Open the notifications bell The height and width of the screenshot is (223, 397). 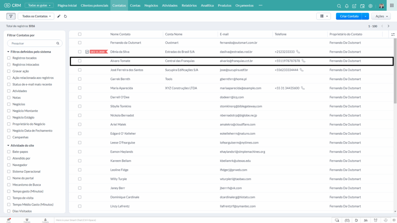pos(347,6)
